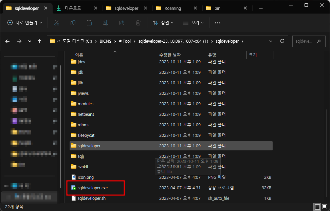330x211 pixels.
Task: Navigate to BICNS in address bar
Action: (106, 41)
